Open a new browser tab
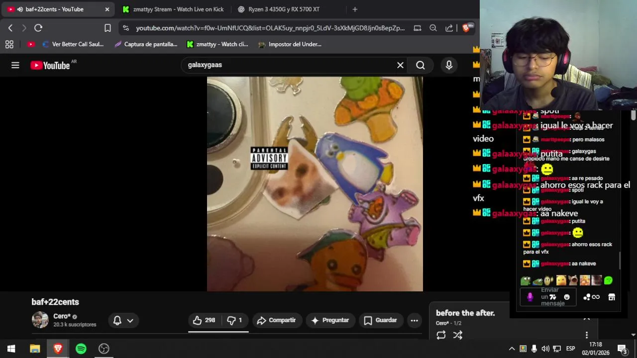Screen dimensions: 637x358 pyautogui.click(x=355, y=9)
